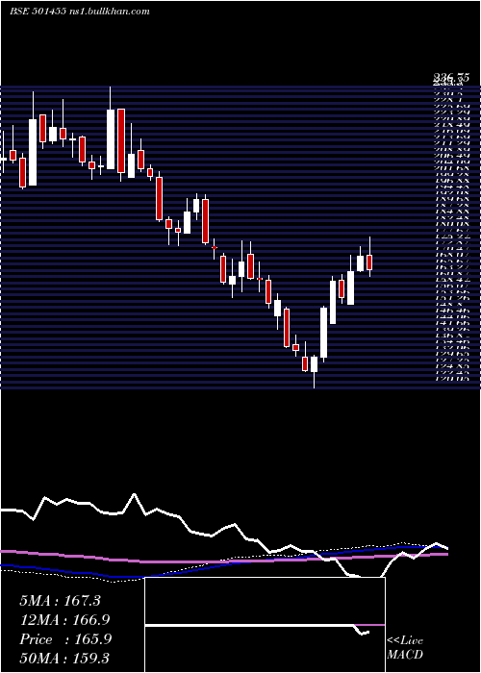Click the 50MA : 159.3 value

point(64,658)
